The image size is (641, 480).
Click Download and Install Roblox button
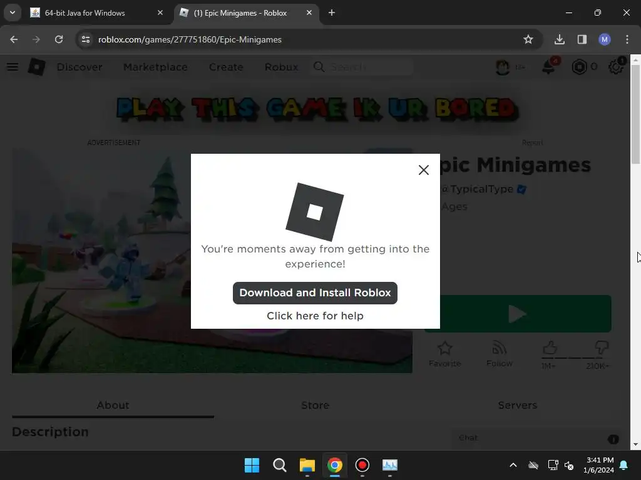[315, 292]
